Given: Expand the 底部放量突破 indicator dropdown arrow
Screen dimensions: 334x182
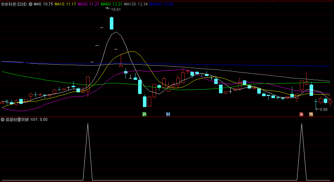Looking at the screenshot, I should coord(3,120).
